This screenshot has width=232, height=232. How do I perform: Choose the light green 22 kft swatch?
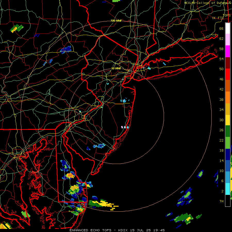point(228,143)
